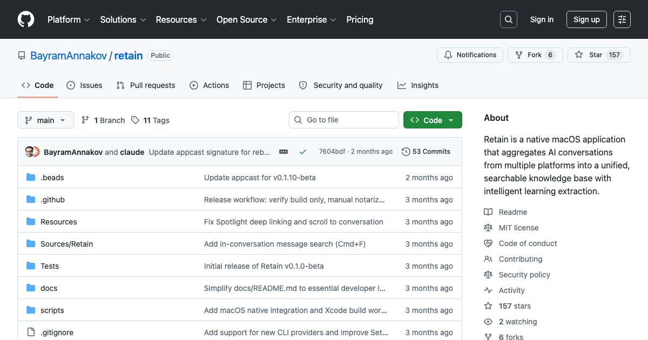The image size is (648, 340).
Task: Click the eye icon beside 2 watching
Action: point(488,322)
